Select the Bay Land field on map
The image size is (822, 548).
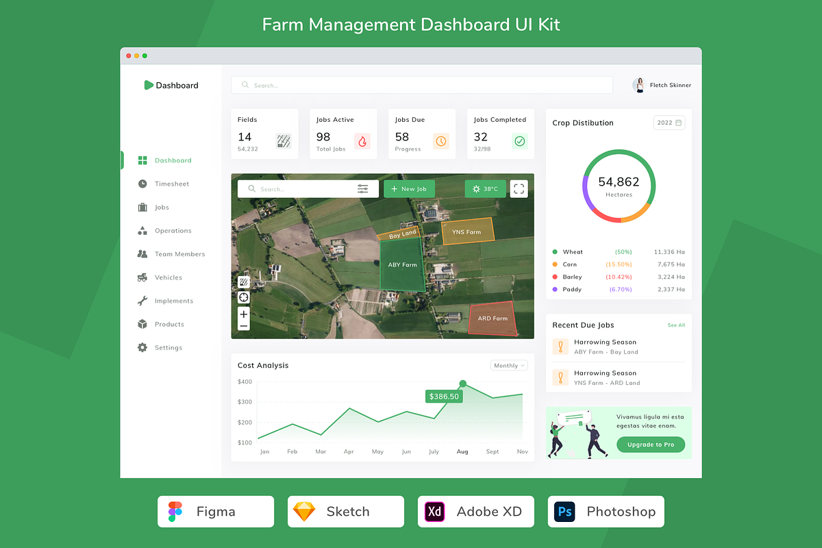point(401,234)
